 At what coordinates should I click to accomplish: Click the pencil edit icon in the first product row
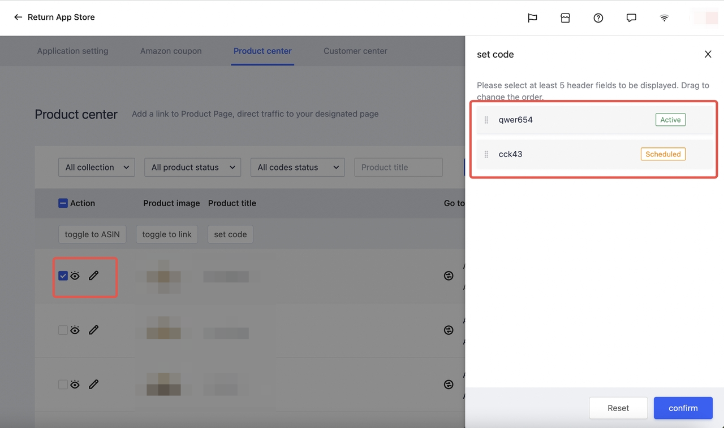[94, 276]
